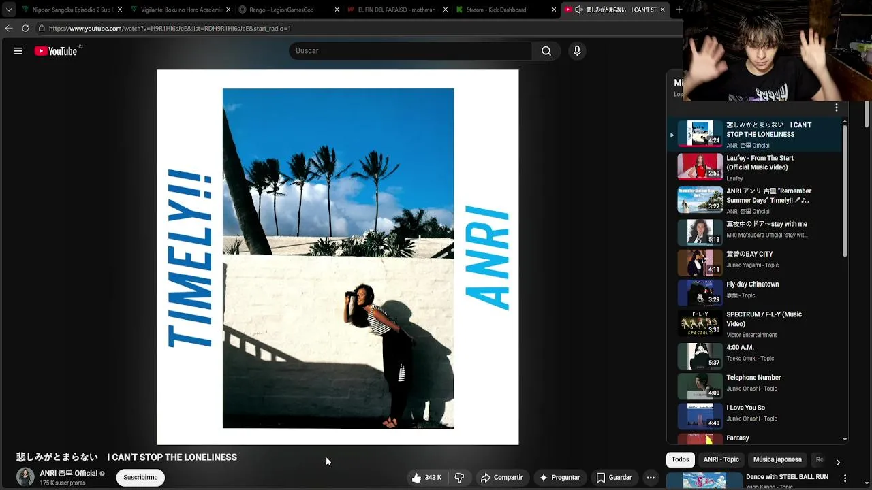Go back with the browser back arrow

coord(9,29)
